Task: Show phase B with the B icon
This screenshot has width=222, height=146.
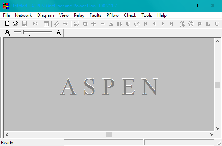Action: pos(119,24)
